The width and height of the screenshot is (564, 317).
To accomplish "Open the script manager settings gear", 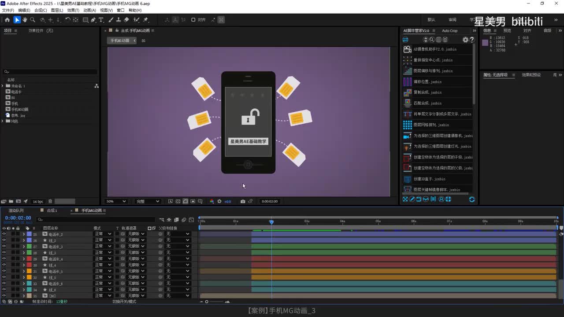I will 465,40.
